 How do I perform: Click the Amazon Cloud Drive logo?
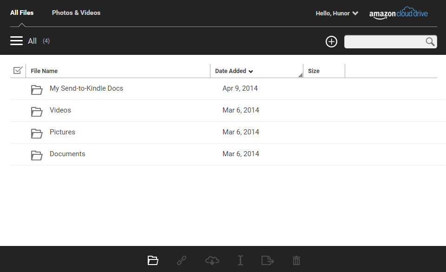(398, 13)
